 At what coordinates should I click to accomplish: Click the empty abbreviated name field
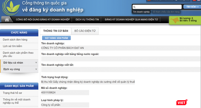(x=121, y=69)
